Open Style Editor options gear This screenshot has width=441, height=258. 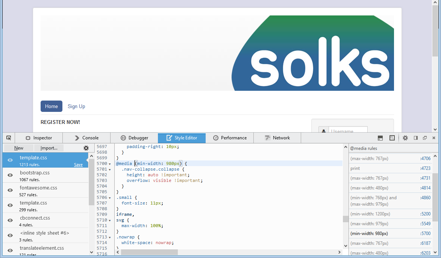pos(86,148)
